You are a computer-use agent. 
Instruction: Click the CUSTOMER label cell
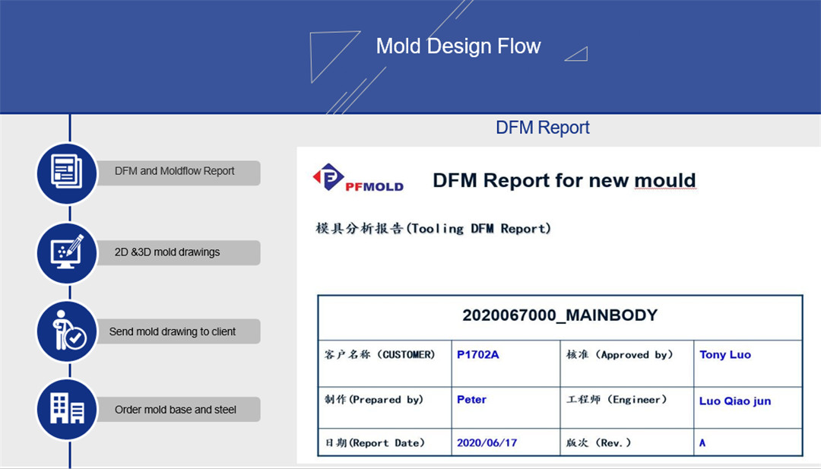385,363
